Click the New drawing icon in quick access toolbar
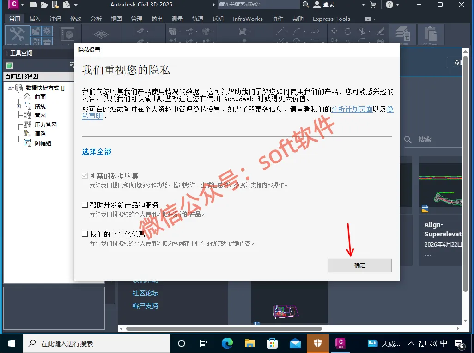474x353 pixels. (33, 5)
